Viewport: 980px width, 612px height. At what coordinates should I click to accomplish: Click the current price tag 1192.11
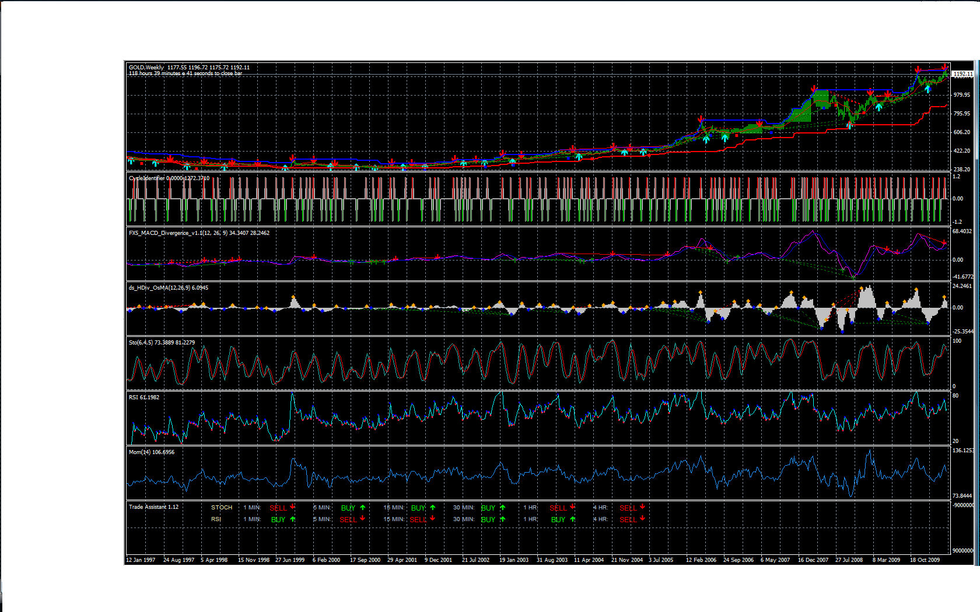click(x=963, y=74)
